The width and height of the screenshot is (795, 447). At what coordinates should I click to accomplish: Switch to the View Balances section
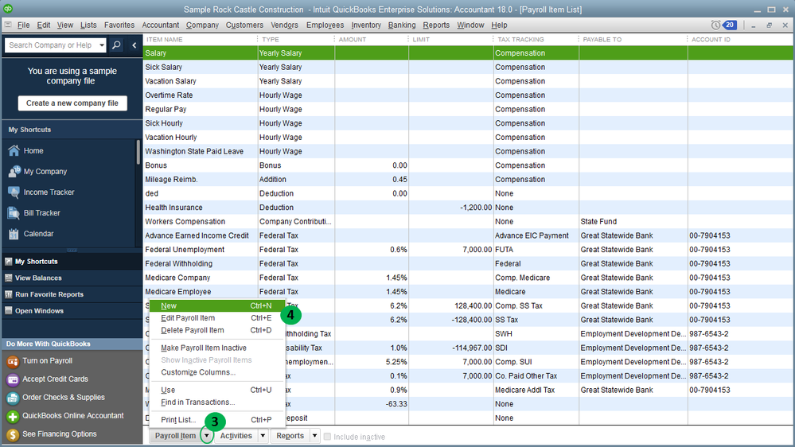pyautogui.click(x=38, y=278)
